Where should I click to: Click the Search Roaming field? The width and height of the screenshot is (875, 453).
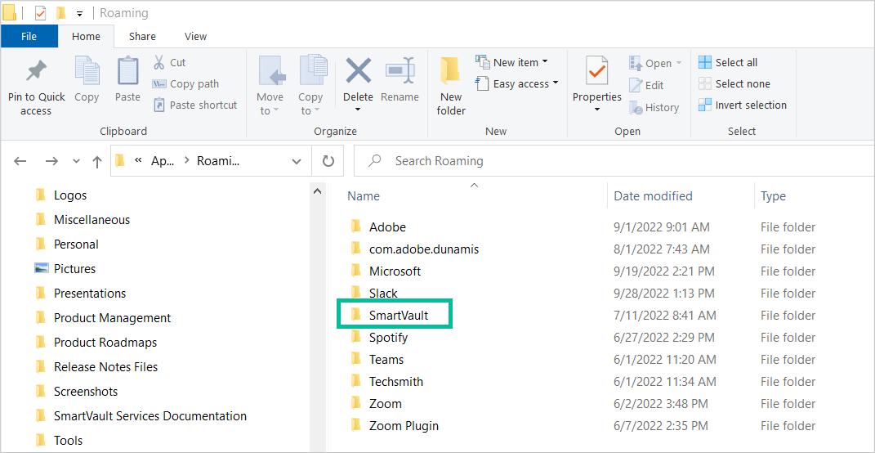(614, 161)
